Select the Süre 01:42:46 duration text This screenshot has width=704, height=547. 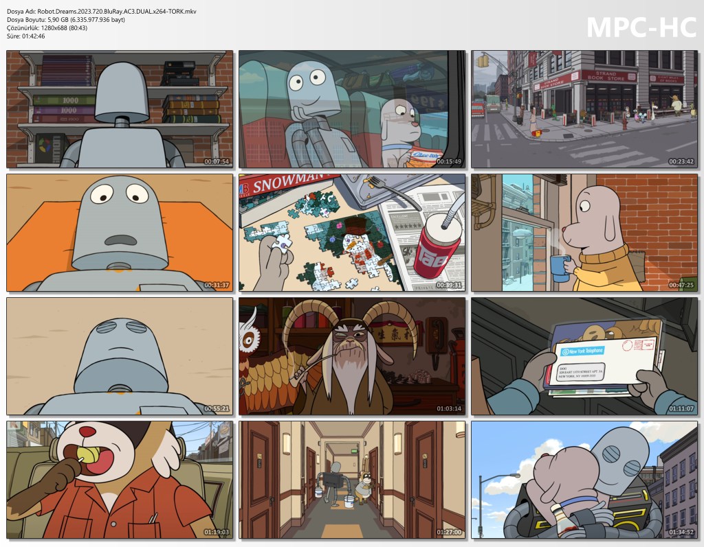click(26, 36)
